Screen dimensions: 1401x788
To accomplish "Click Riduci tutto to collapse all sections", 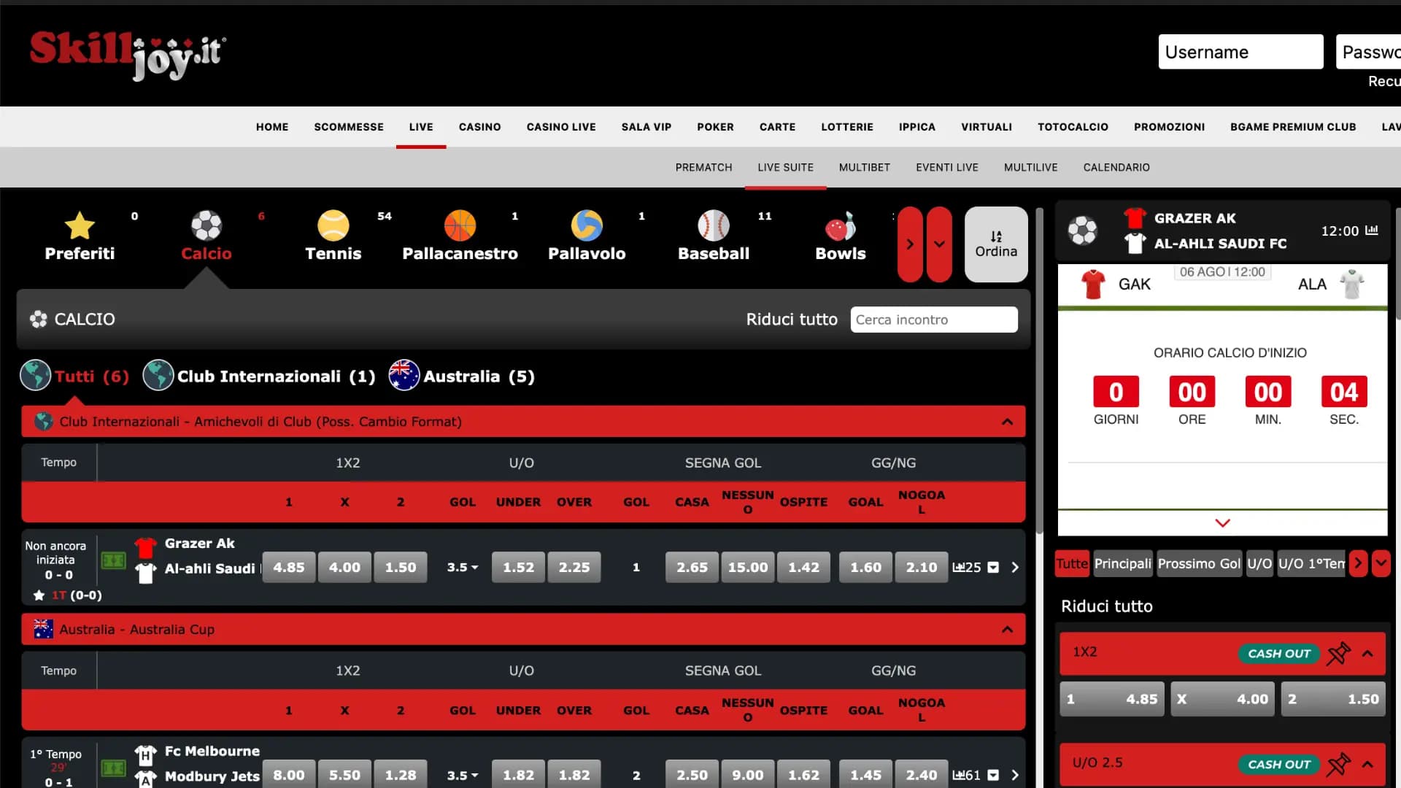I will coord(791,319).
